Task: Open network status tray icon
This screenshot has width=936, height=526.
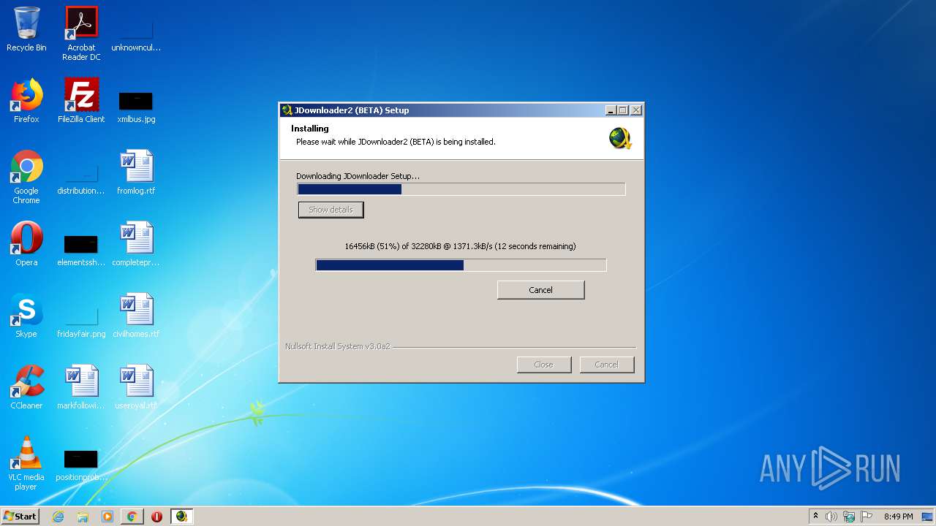Action: (x=849, y=517)
